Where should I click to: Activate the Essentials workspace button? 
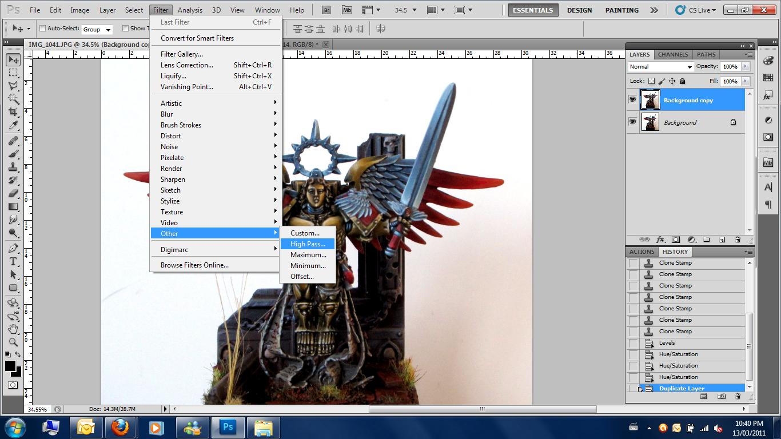533,10
